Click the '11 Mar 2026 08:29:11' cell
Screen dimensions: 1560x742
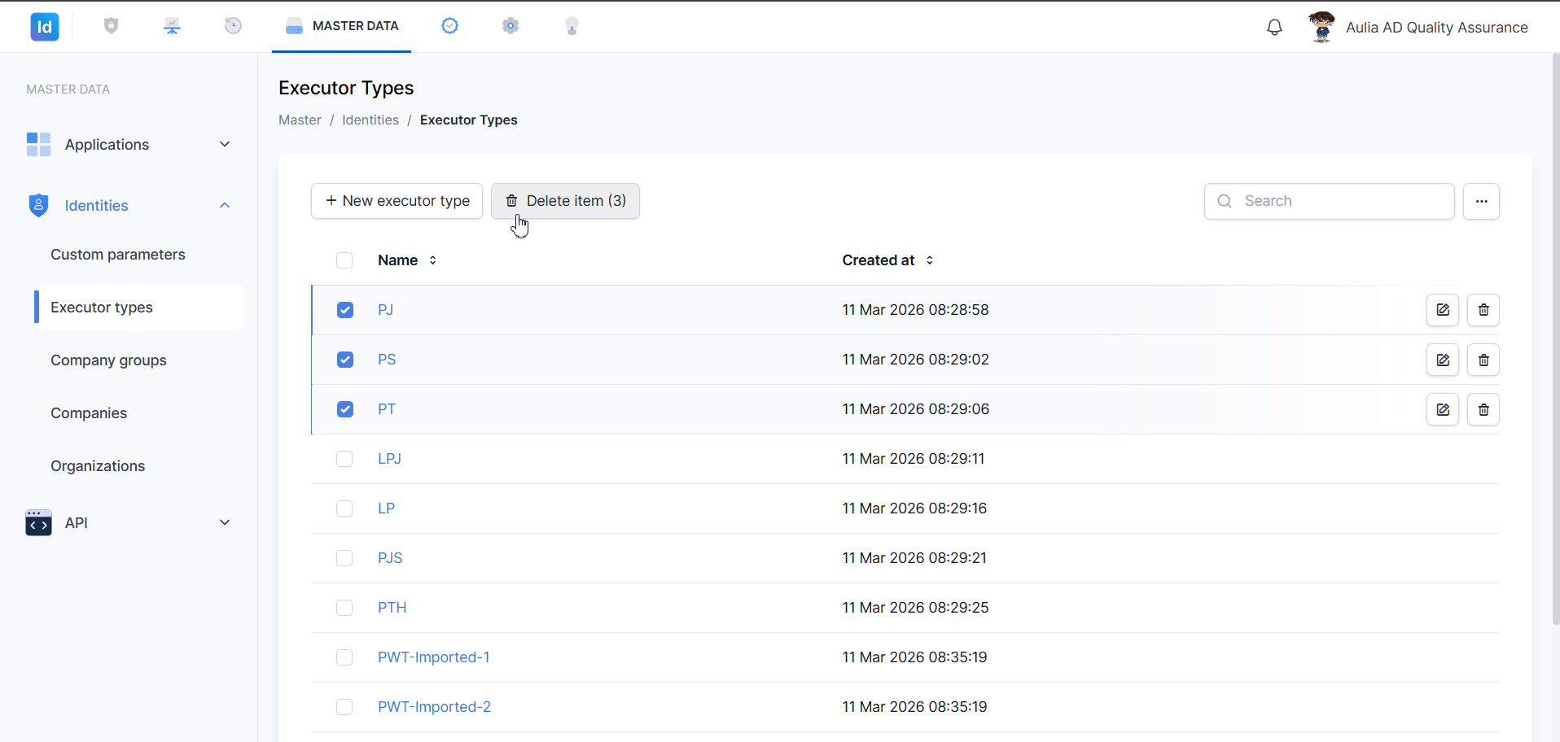914,459
